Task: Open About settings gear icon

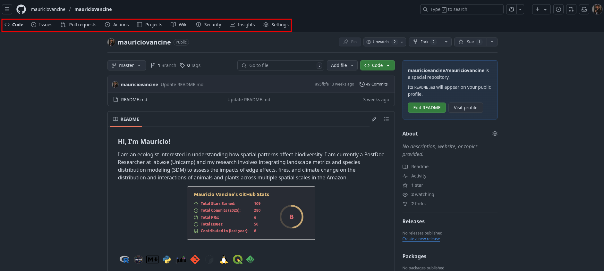Action: (x=495, y=134)
